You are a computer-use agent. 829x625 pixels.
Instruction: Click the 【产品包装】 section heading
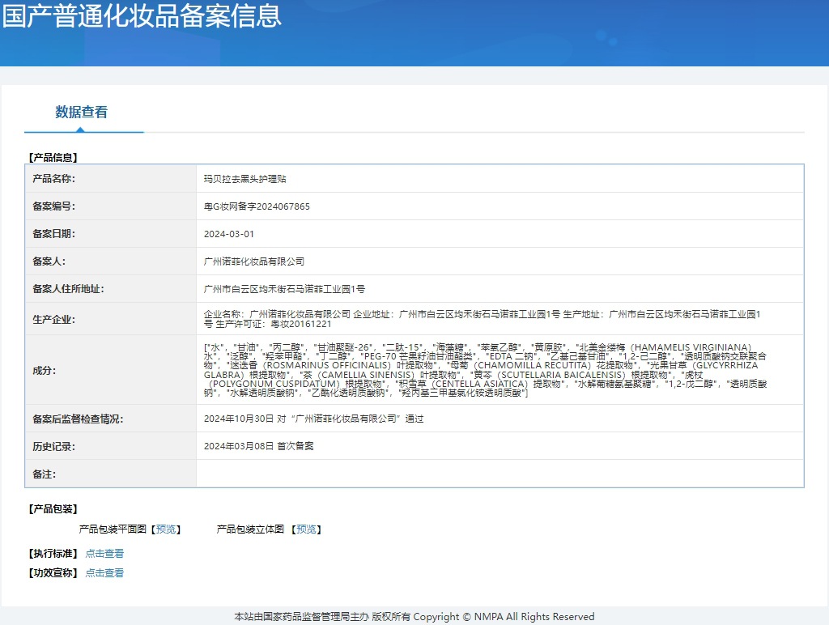pos(53,509)
